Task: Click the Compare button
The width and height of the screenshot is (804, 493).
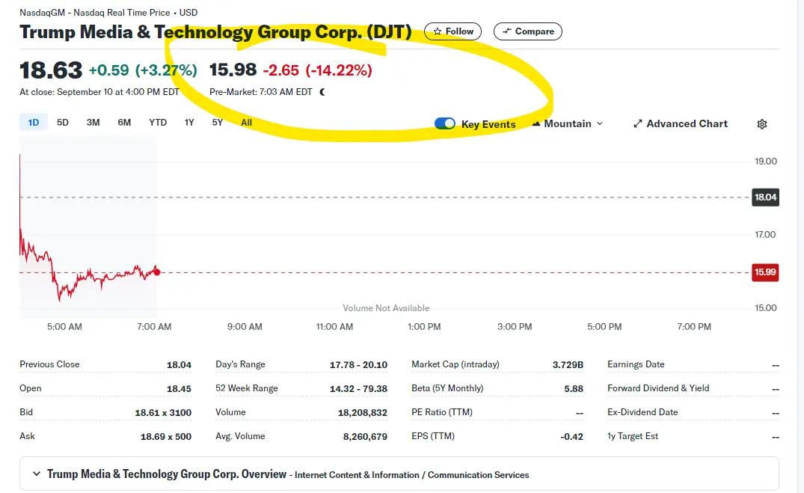Action: [528, 31]
